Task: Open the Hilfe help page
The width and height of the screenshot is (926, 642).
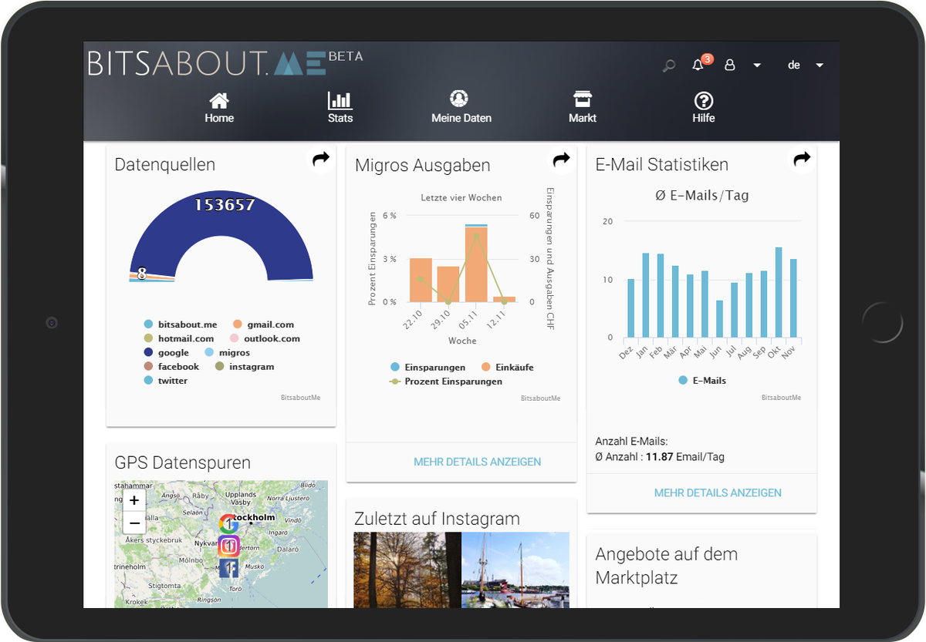Action: [704, 108]
